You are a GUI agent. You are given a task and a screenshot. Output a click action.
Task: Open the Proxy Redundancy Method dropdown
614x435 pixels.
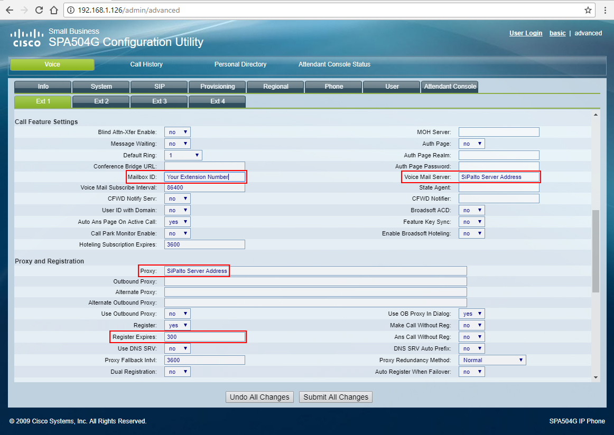(x=492, y=360)
